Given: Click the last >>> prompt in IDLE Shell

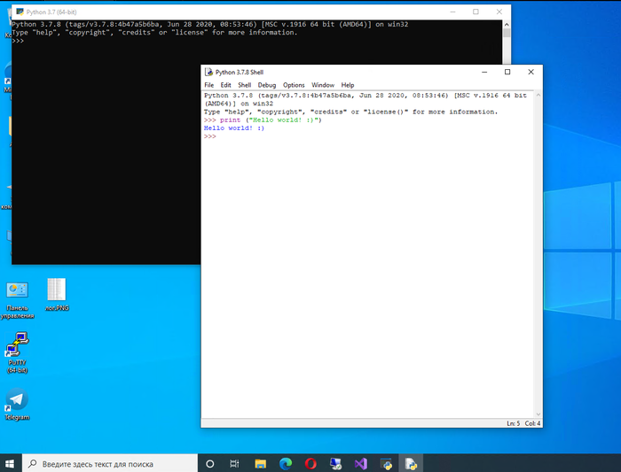Looking at the screenshot, I should tap(210, 136).
